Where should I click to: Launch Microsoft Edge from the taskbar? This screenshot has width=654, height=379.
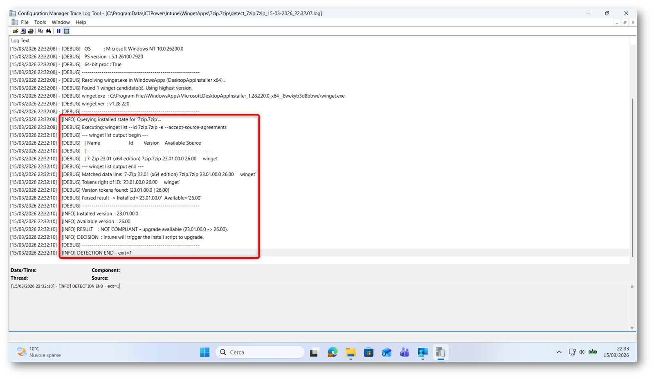coord(333,352)
